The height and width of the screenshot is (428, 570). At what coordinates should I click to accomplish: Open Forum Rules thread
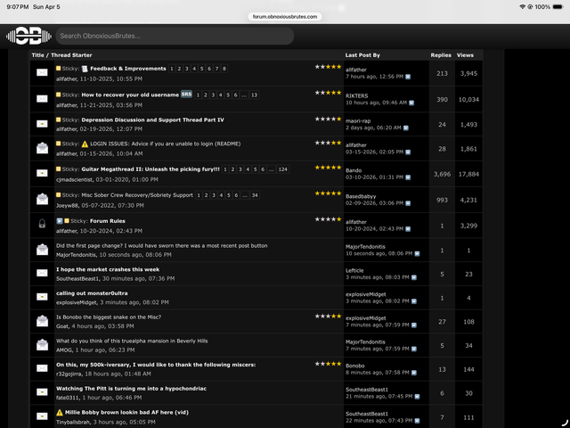(107, 221)
